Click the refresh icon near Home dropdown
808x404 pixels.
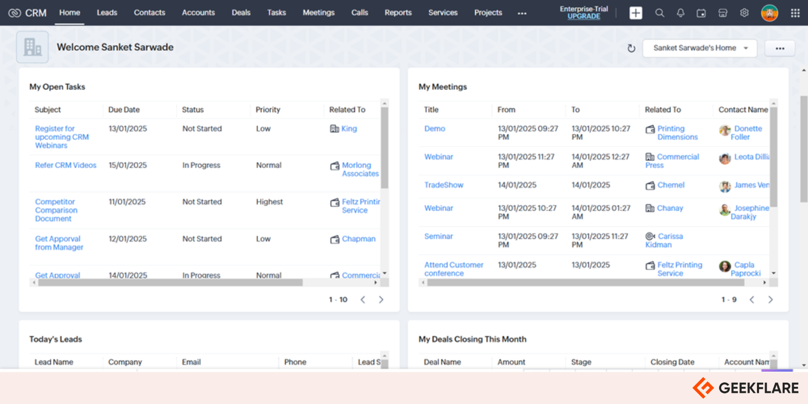[x=631, y=48]
